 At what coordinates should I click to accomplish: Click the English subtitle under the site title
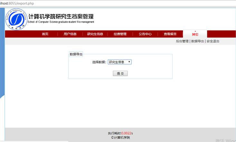point(61,22)
